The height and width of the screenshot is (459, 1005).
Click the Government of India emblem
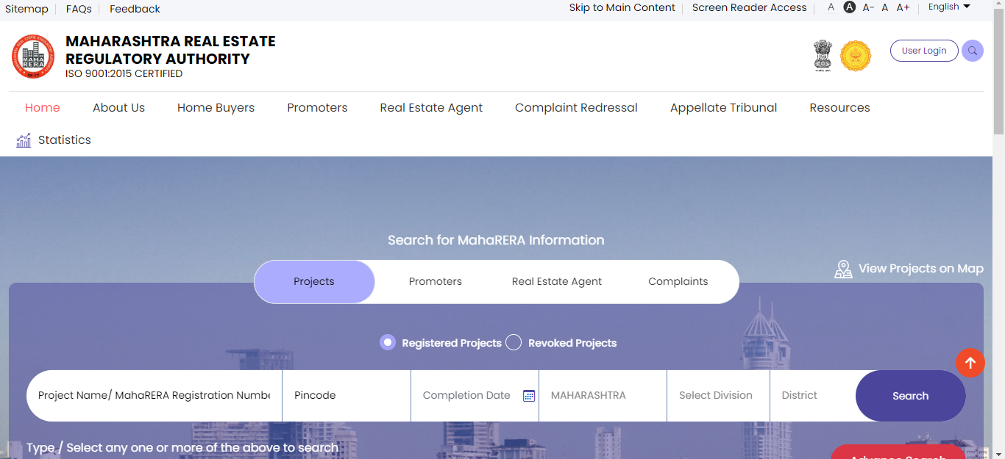[x=823, y=56]
